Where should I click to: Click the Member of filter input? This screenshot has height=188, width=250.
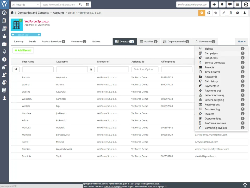point(113,69)
